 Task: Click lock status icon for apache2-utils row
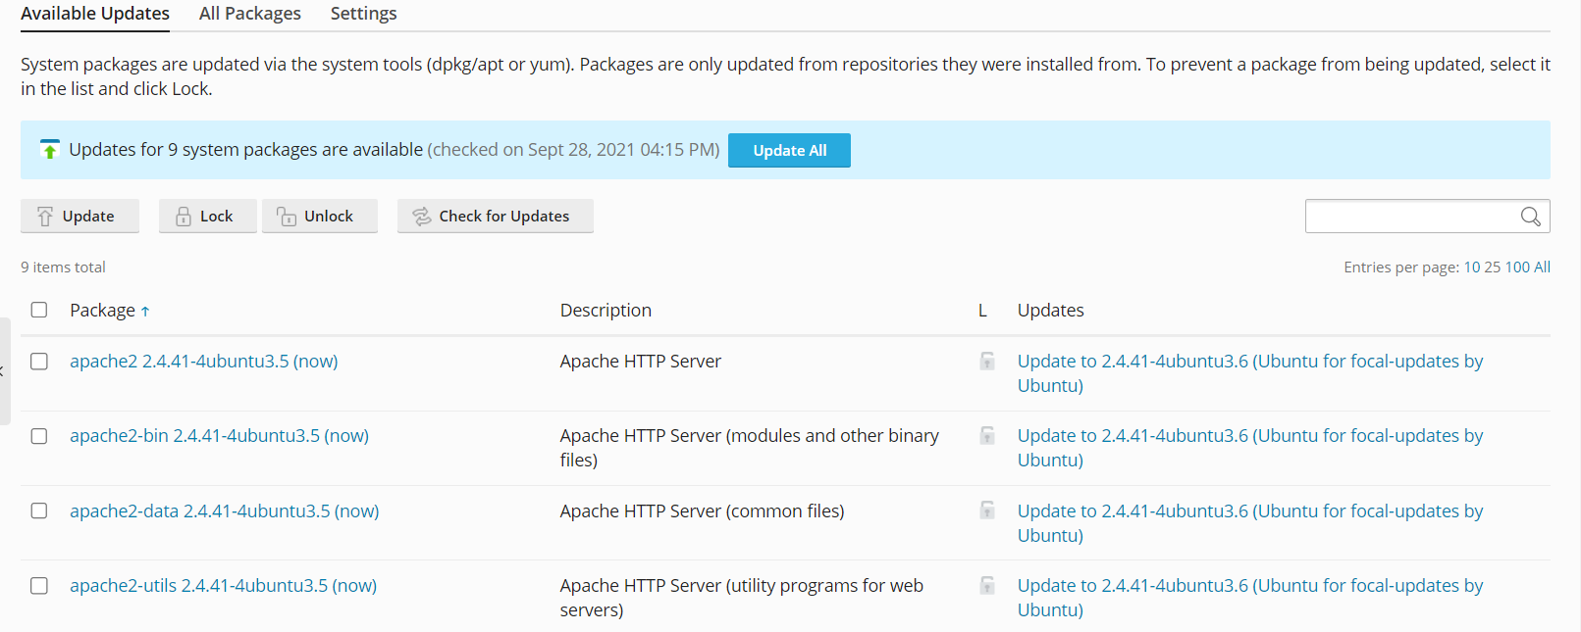pos(987,586)
